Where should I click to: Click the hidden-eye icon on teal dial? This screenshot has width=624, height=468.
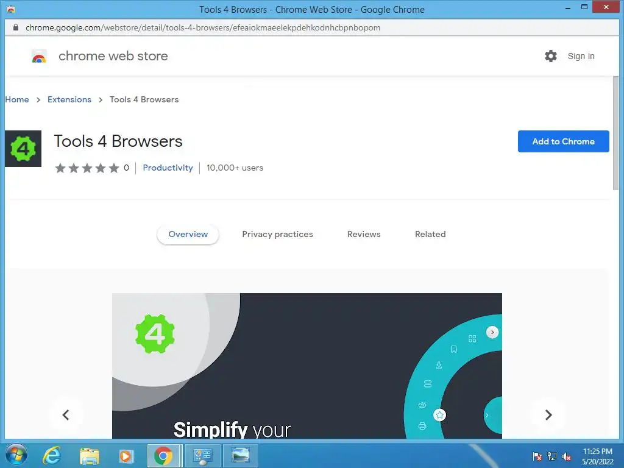422,405
